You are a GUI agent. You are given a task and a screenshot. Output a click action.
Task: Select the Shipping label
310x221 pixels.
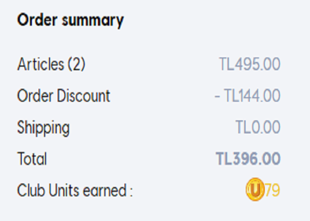coord(43,128)
